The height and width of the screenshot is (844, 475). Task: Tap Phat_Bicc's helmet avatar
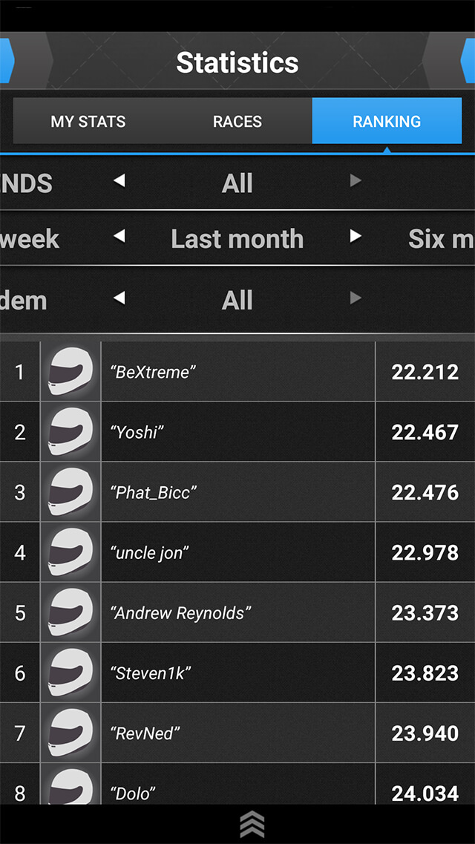71,492
